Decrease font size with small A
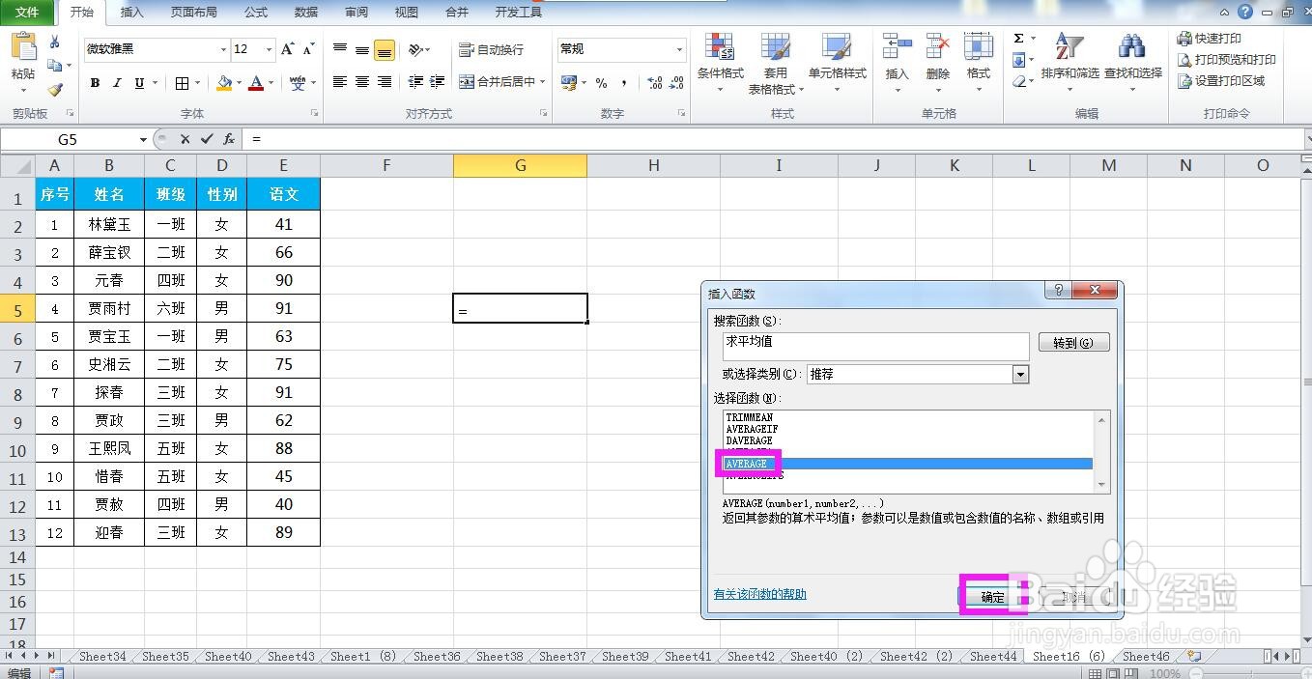The width and height of the screenshot is (1312, 679). click(x=308, y=49)
